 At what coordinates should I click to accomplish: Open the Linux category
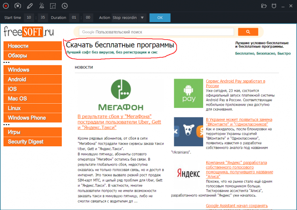pos(32,108)
